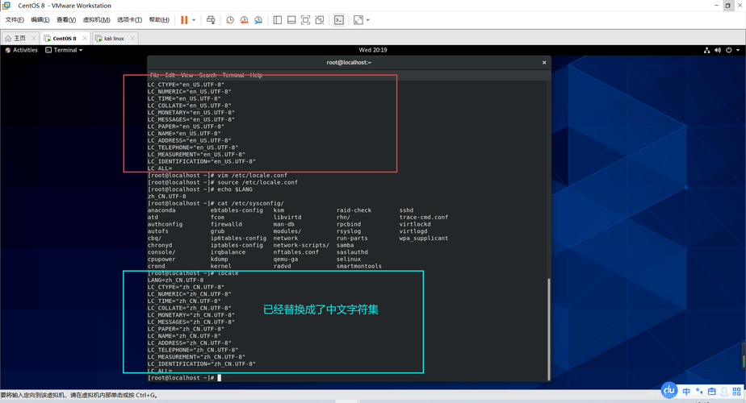The height and width of the screenshot is (403, 746).
Task: Click the LANG=zh_CN.UTF-8 output line
Action: 175,280
